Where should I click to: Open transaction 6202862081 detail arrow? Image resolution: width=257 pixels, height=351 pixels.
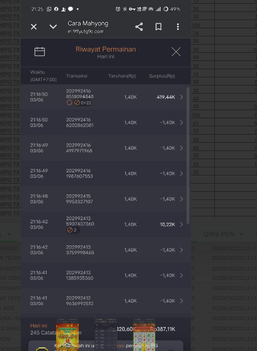coord(181,123)
